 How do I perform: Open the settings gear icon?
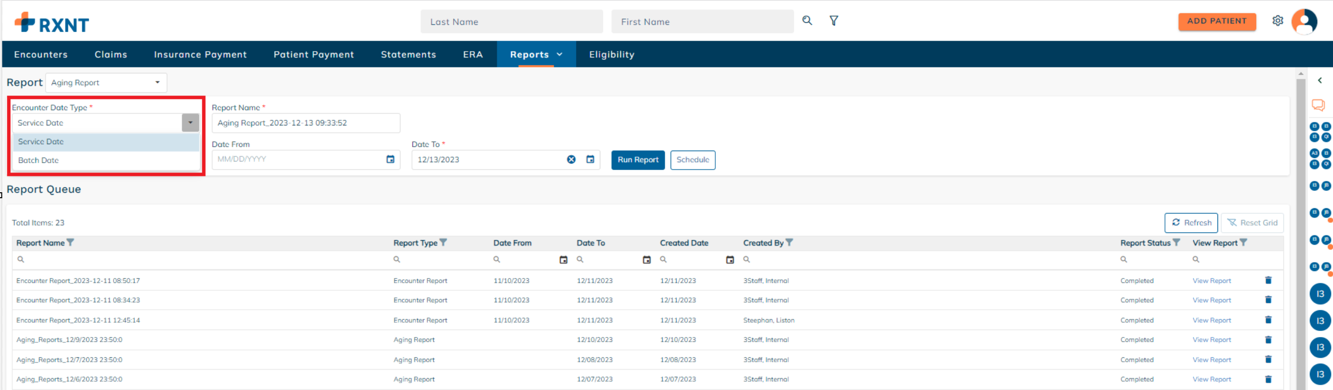click(1277, 21)
